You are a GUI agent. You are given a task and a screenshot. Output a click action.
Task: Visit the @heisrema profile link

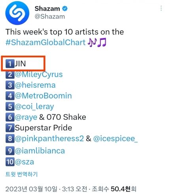click(35, 85)
